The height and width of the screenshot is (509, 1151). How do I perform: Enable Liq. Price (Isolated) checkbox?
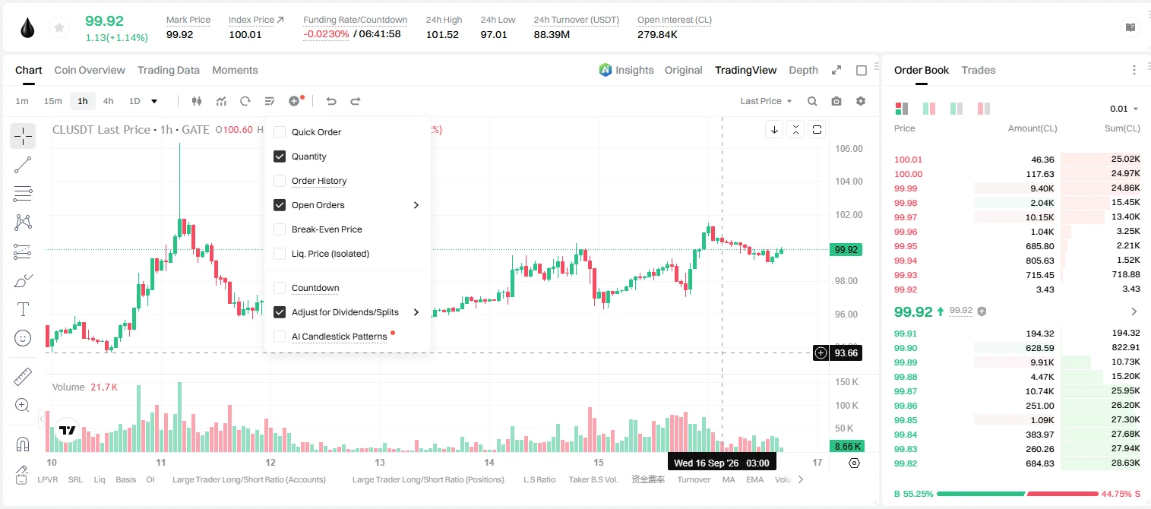tap(280, 254)
